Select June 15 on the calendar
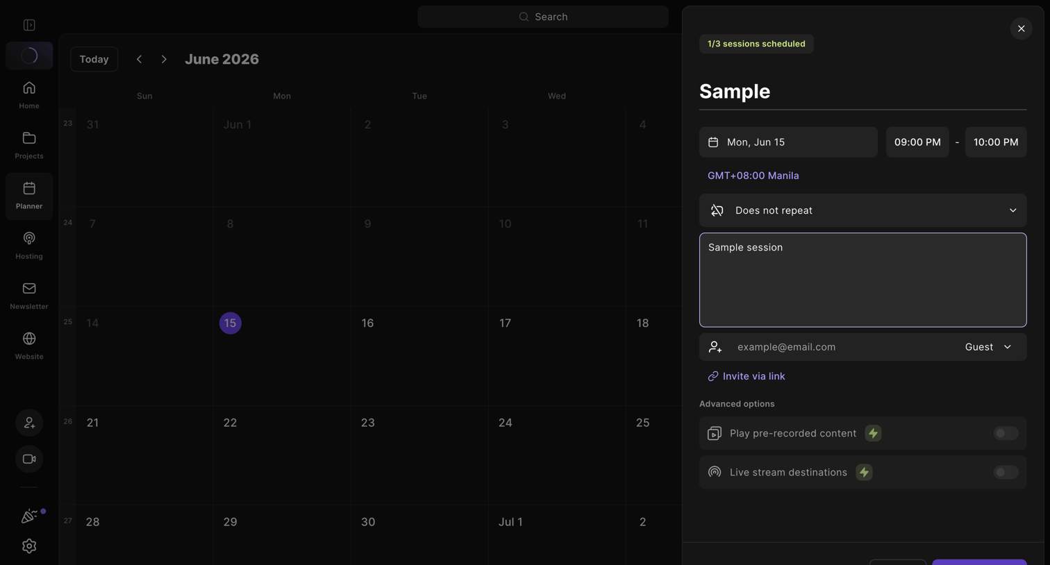The width and height of the screenshot is (1050, 565). (231, 323)
